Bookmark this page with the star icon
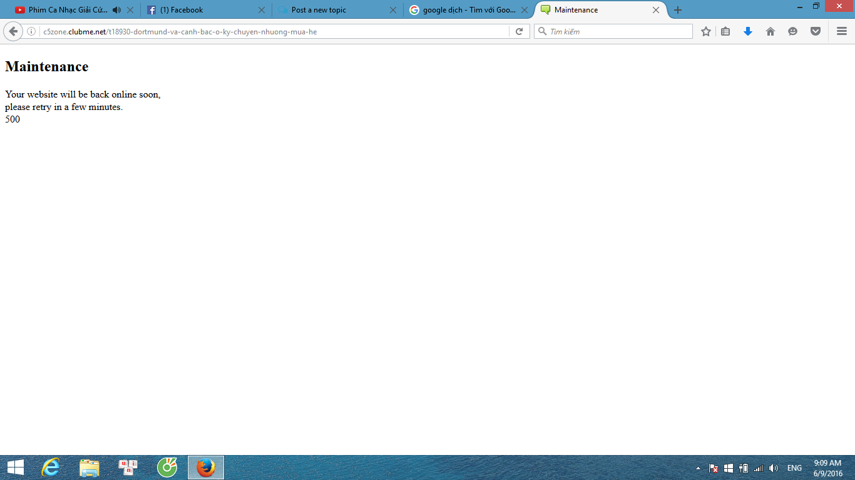The width and height of the screenshot is (855, 480). point(706,31)
